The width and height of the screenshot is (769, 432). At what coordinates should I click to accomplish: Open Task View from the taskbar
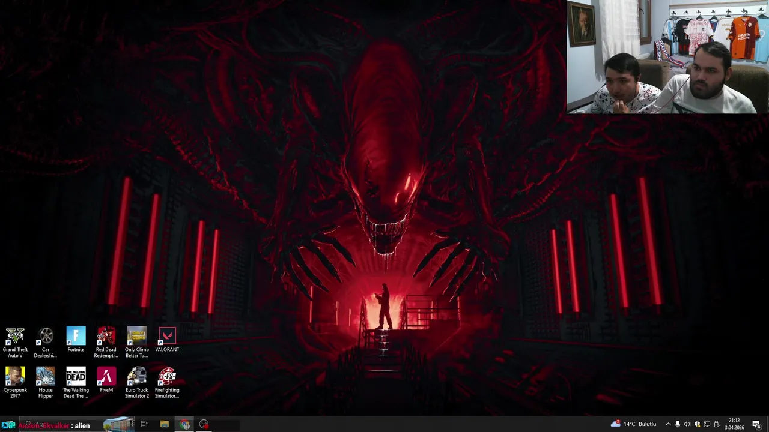(144, 424)
